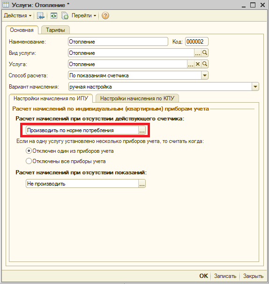Open the Действия menu

(x=17, y=16)
